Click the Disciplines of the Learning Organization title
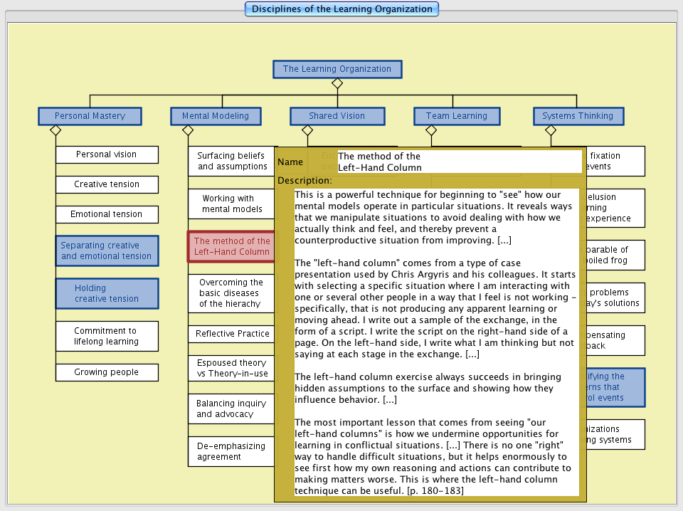This screenshot has width=683, height=511. pos(341,9)
